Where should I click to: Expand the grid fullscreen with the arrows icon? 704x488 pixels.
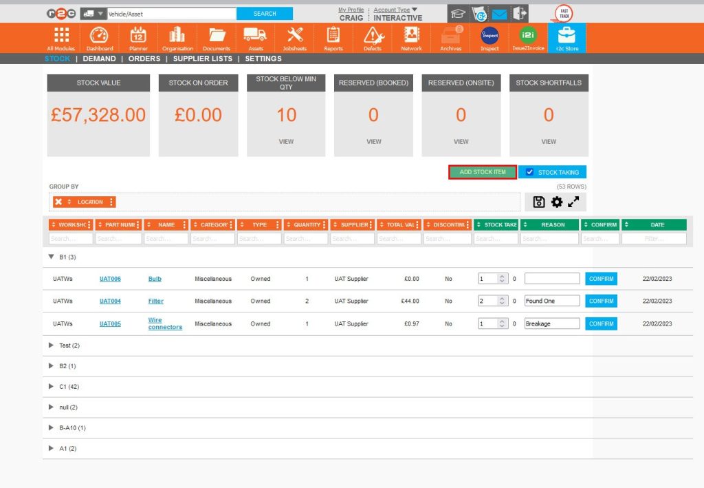[575, 202]
